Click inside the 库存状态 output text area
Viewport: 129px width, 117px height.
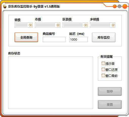[51, 83]
